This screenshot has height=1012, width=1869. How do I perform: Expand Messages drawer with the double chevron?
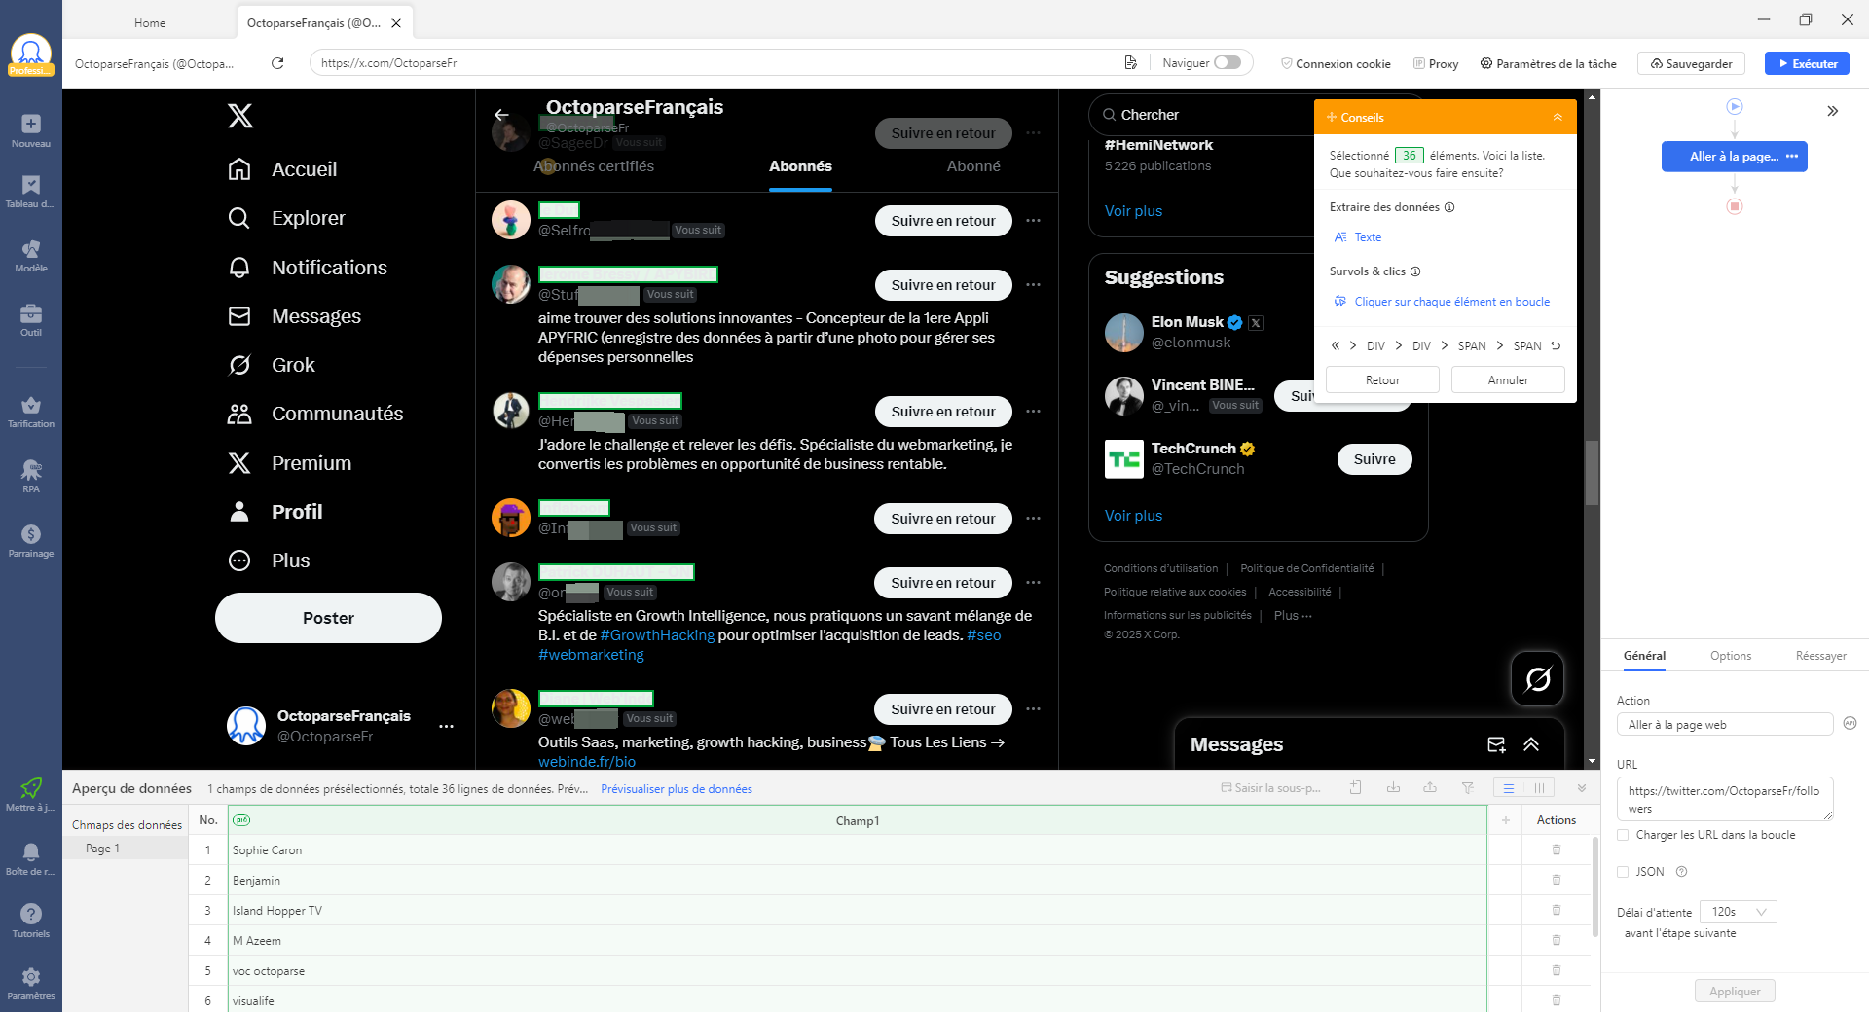pyautogui.click(x=1531, y=744)
